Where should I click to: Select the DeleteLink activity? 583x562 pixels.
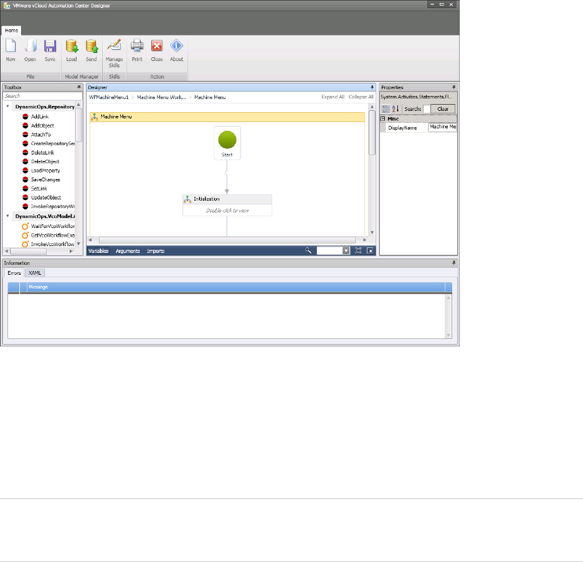coord(42,153)
